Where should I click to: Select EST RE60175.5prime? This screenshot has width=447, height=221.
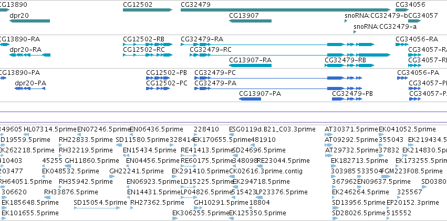207,160
